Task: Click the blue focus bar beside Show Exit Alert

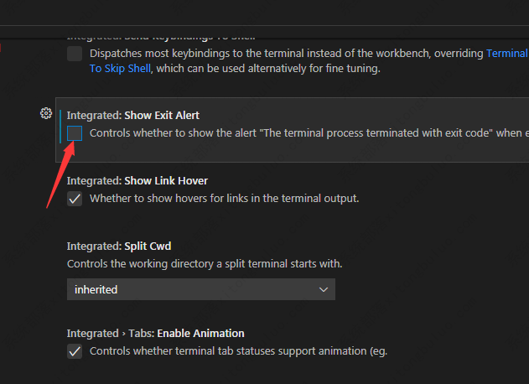Action: tap(61, 128)
